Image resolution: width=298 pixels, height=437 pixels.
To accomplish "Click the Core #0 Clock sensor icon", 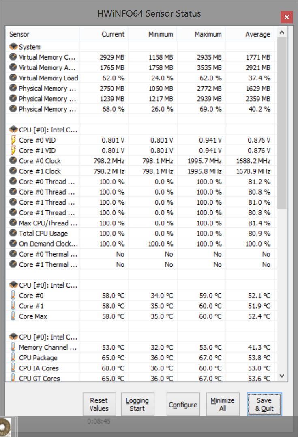I will [13, 161].
